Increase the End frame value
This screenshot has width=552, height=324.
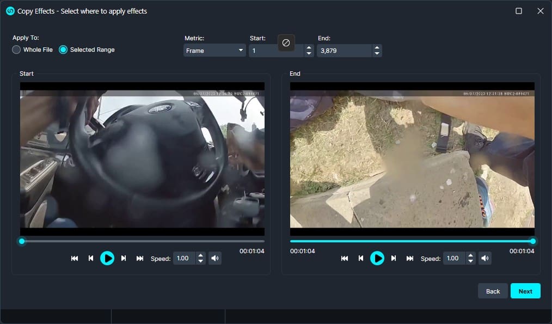(x=377, y=48)
